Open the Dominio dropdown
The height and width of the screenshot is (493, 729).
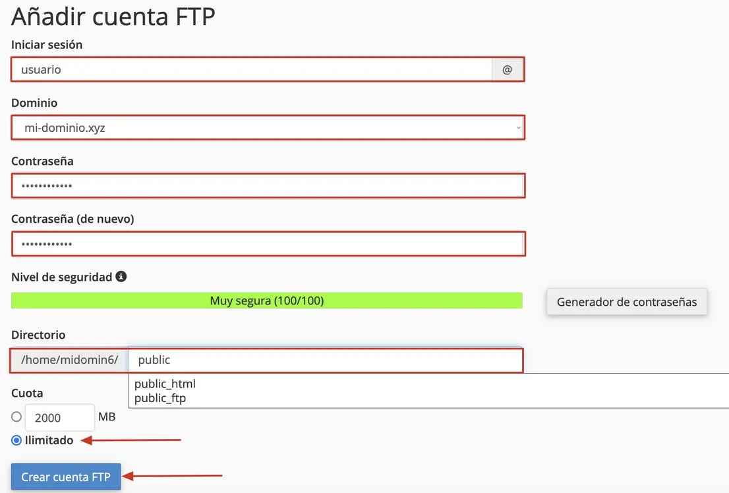tap(267, 128)
